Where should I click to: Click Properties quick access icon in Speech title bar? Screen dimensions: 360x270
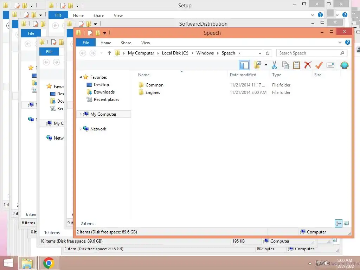tap(90, 33)
